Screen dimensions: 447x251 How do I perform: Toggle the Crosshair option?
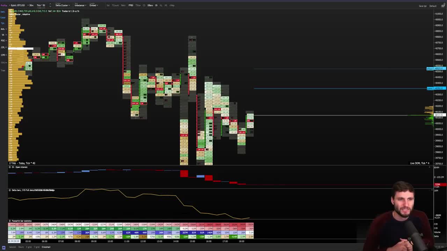(x=46, y=247)
